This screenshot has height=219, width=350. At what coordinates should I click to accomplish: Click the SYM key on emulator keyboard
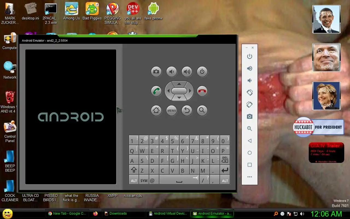coord(144,180)
